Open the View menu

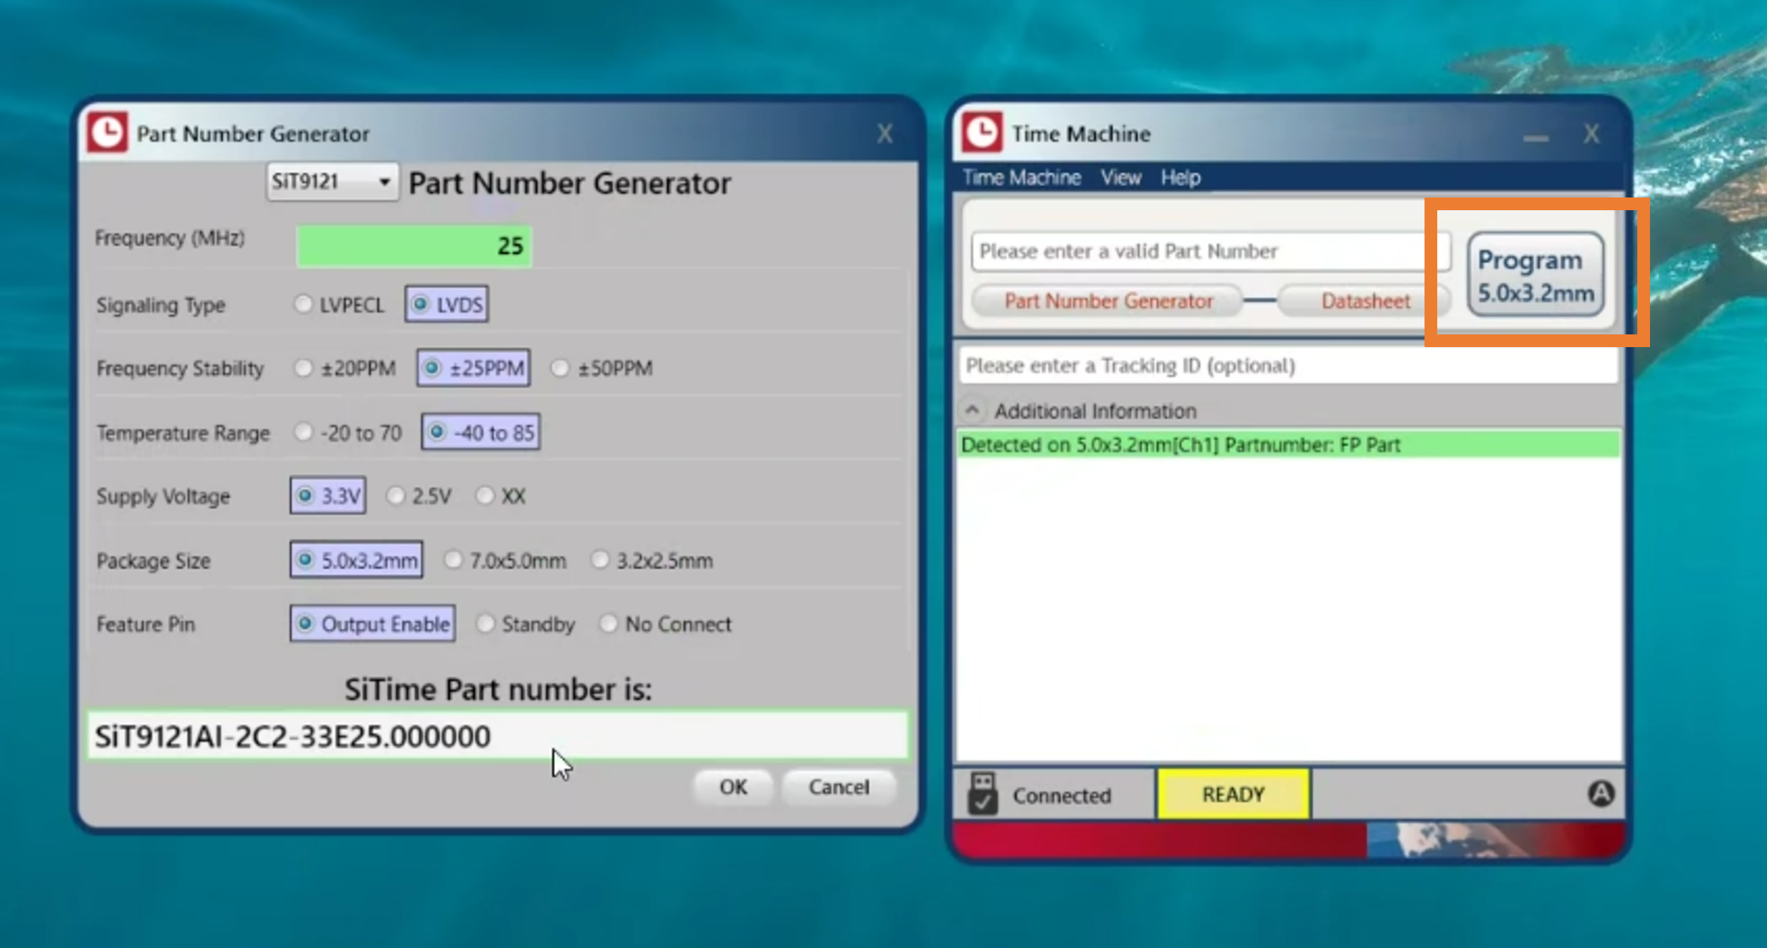[1121, 177]
